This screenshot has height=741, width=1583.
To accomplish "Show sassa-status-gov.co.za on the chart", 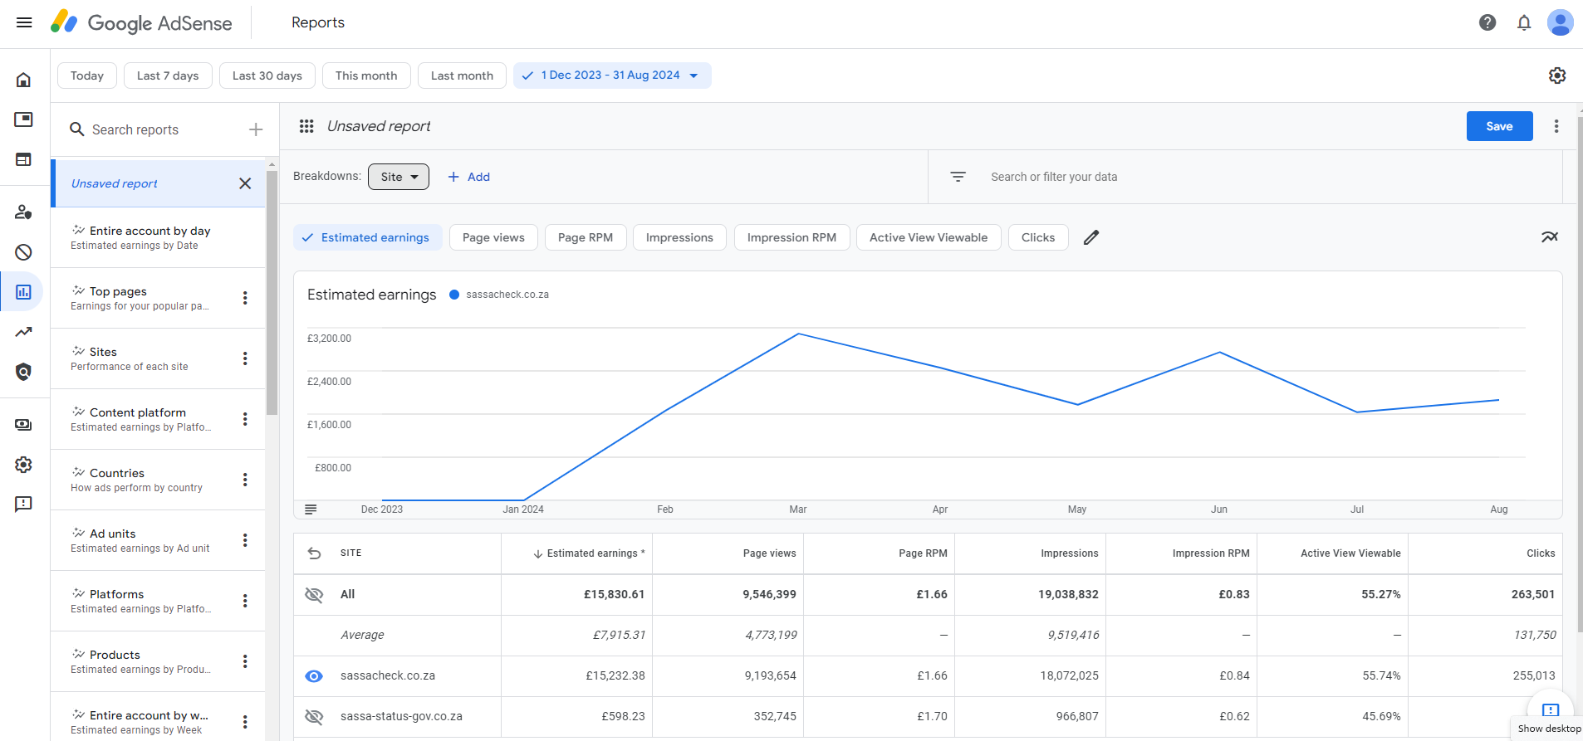I will pos(314,717).
